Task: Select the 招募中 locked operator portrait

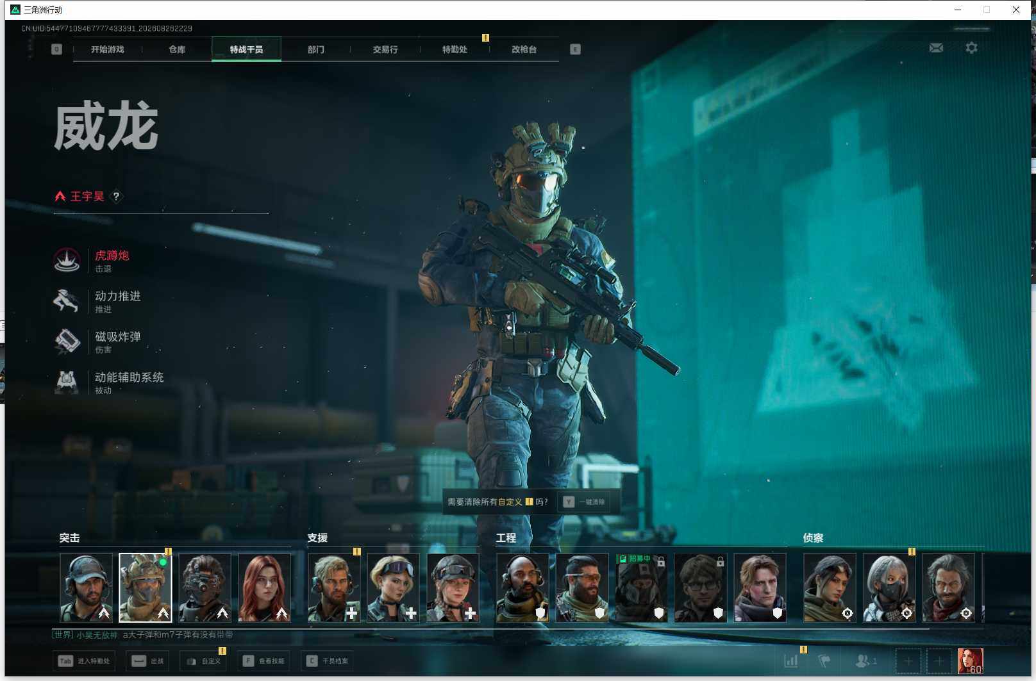Action: [641, 588]
